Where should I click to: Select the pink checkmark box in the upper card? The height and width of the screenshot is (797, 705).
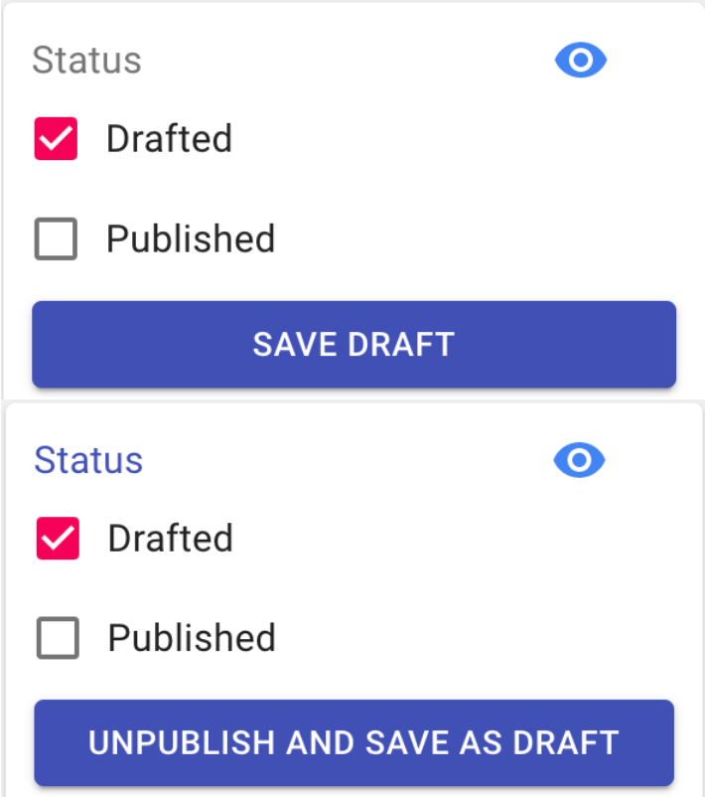tap(56, 139)
